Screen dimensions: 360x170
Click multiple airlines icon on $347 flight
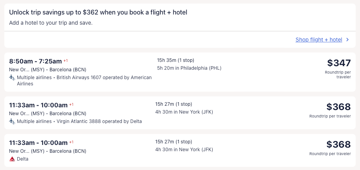pyautogui.click(x=12, y=78)
